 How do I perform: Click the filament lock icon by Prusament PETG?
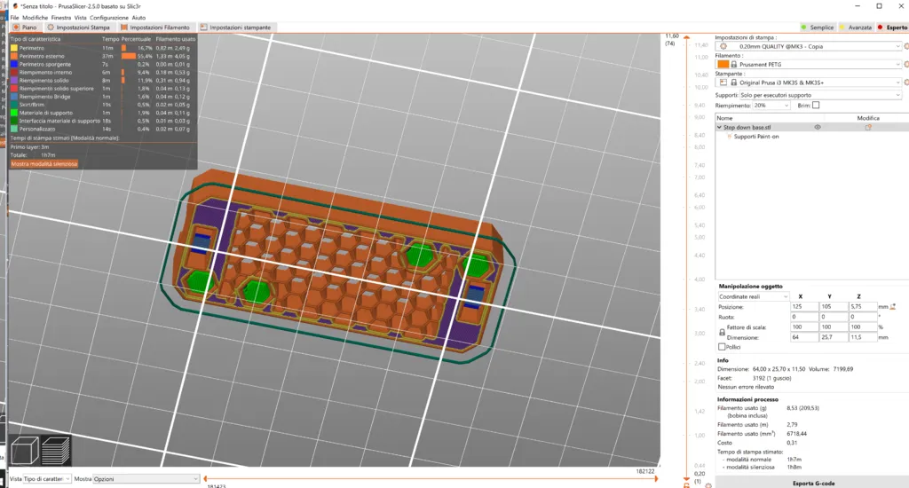(734, 65)
